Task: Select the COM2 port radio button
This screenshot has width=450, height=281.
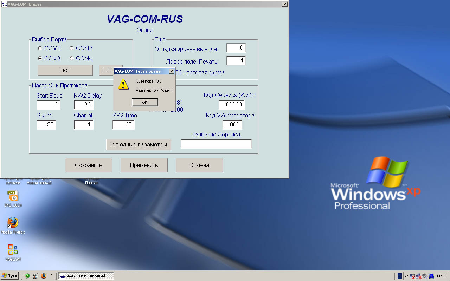Action: tap(72, 48)
